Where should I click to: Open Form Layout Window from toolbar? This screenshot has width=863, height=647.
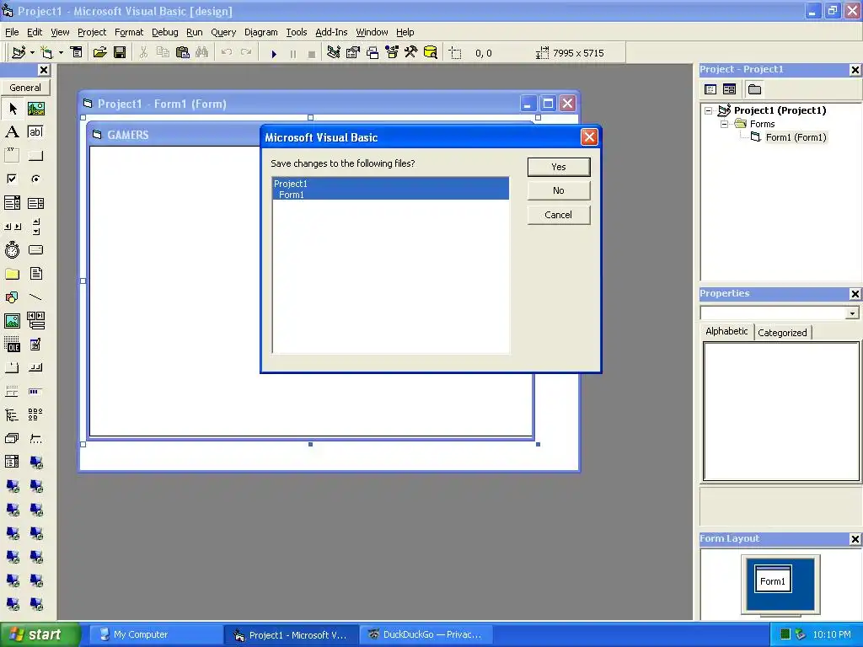[x=373, y=53]
